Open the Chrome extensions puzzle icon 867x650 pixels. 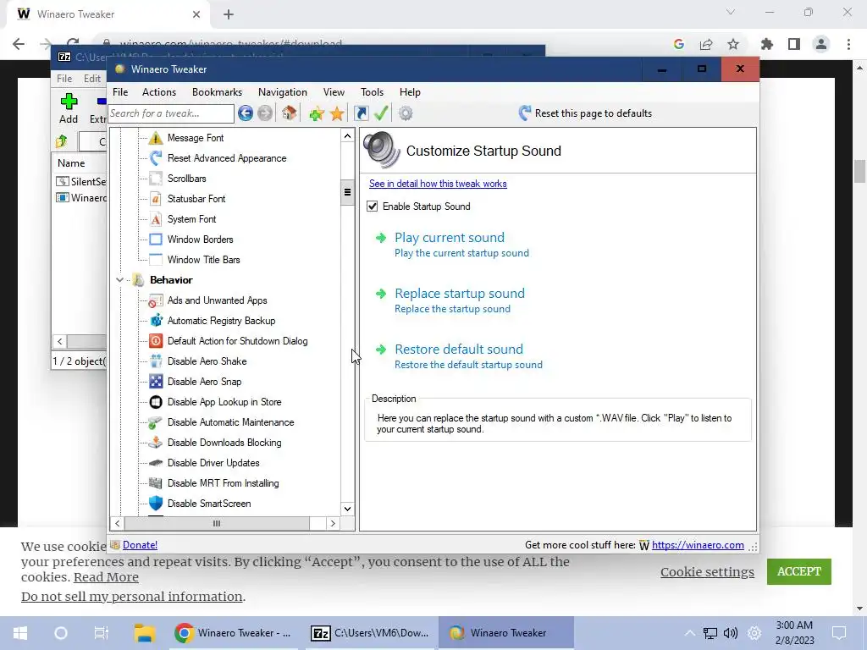point(767,44)
